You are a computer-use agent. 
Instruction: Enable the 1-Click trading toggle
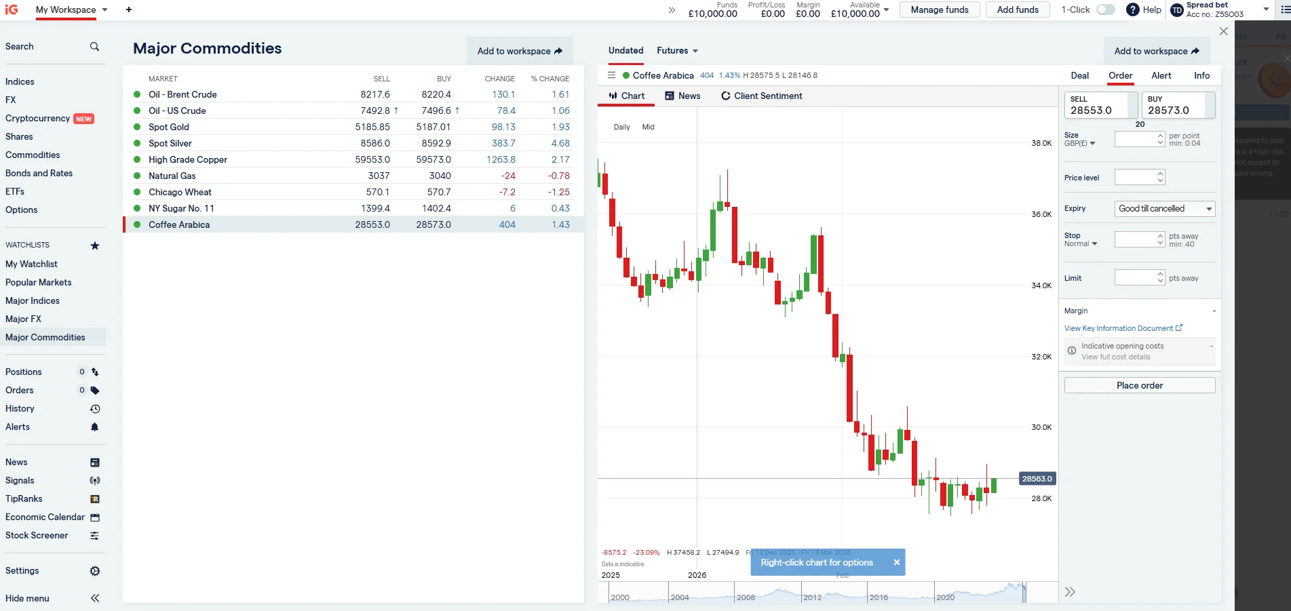tap(1106, 9)
